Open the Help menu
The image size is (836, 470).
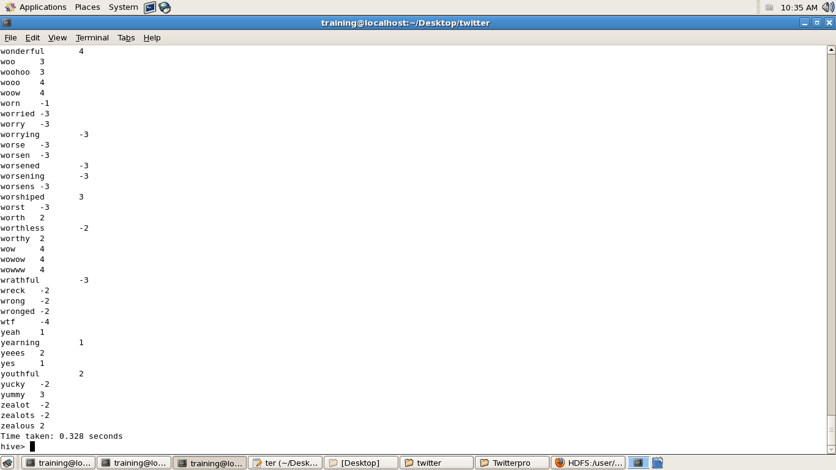click(152, 38)
